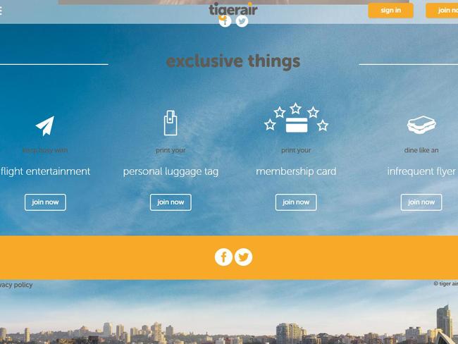
Task: Select the personal luggage tag text
Action: coord(171,171)
